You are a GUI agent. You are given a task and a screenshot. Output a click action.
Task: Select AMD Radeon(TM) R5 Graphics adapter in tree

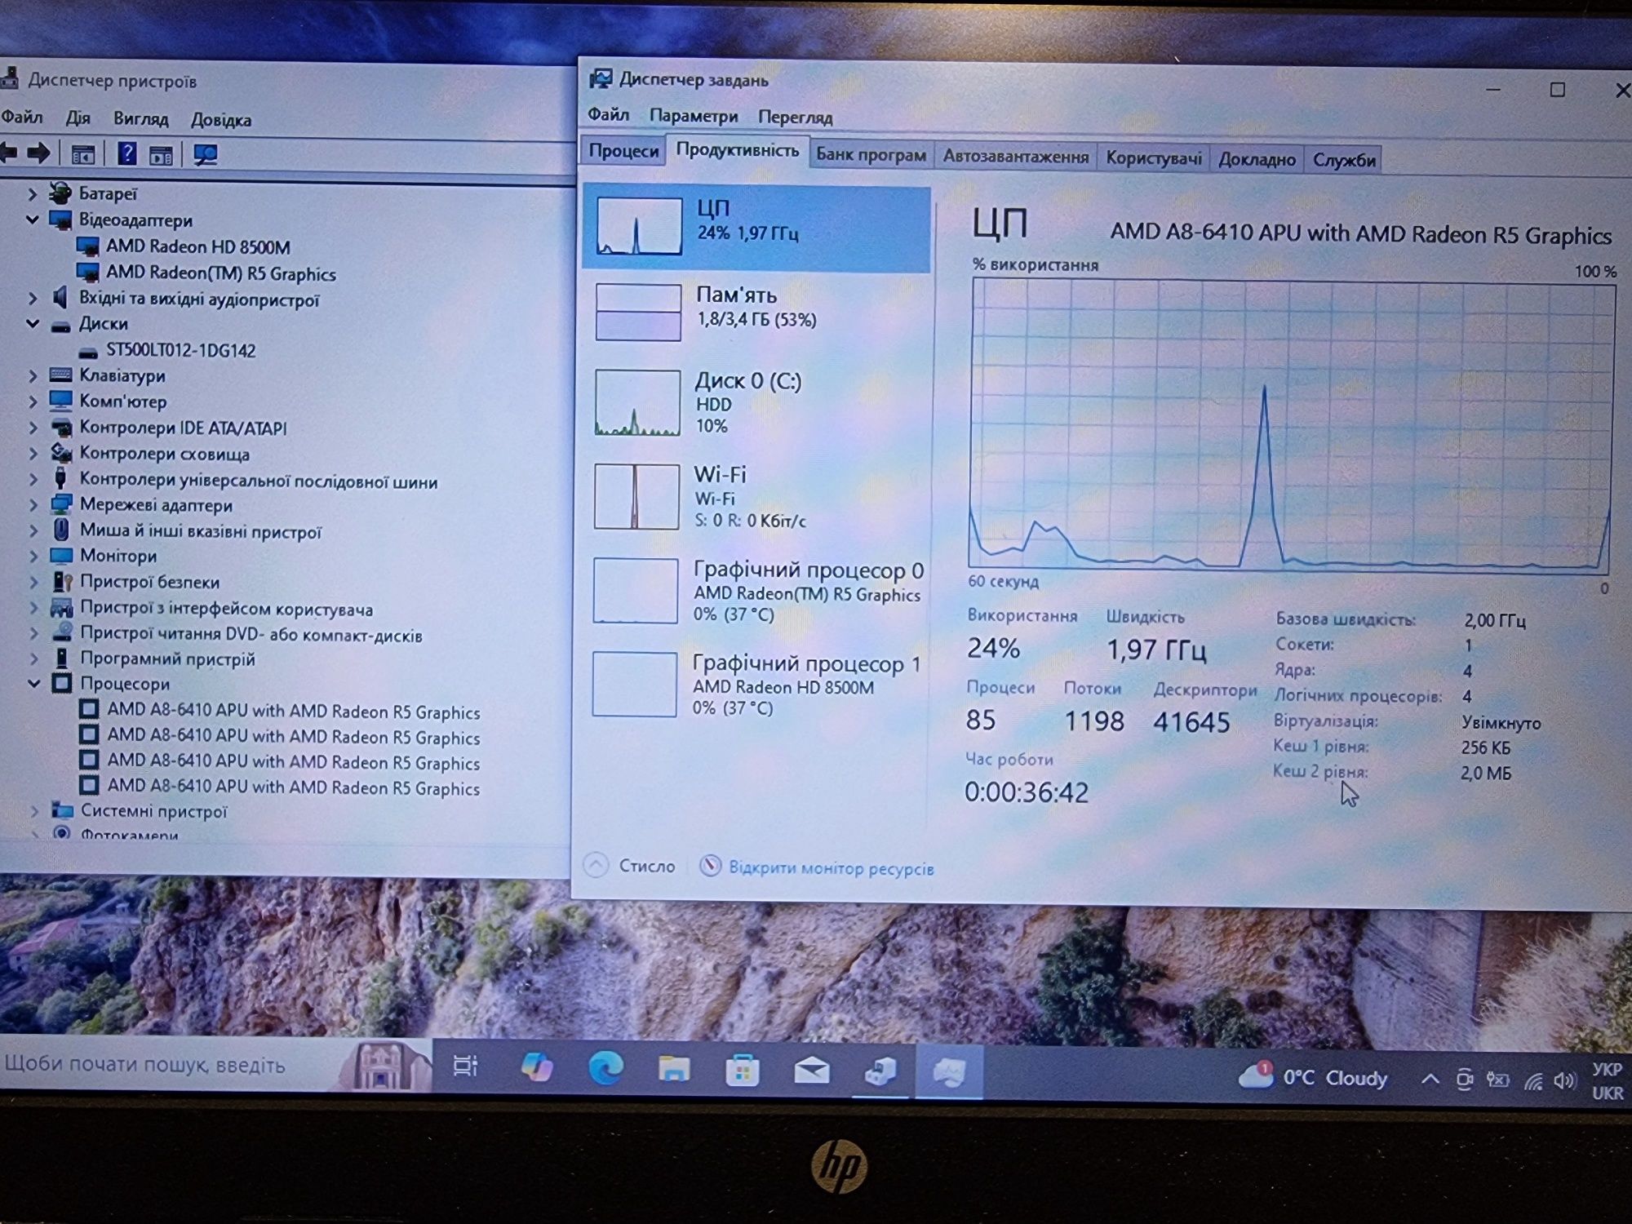coord(221,273)
